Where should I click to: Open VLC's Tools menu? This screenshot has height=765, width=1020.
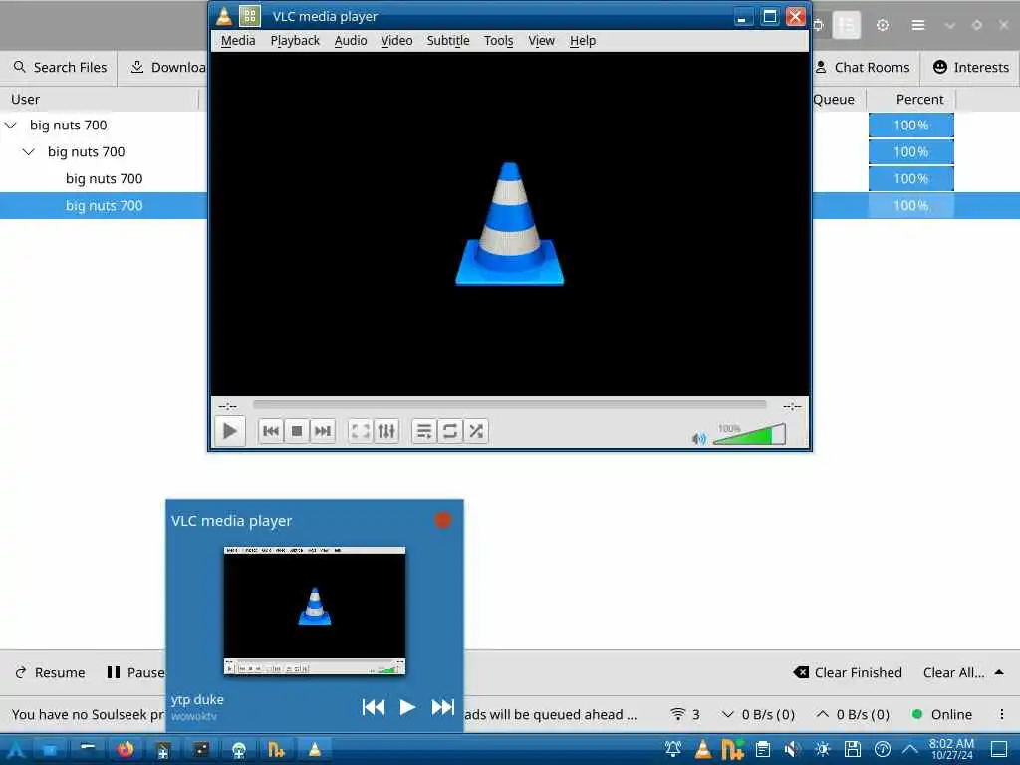pyautogui.click(x=498, y=40)
